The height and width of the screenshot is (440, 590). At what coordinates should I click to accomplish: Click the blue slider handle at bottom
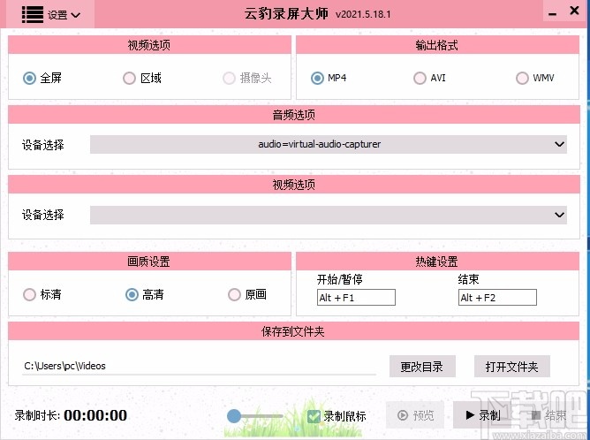[x=234, y=416]
